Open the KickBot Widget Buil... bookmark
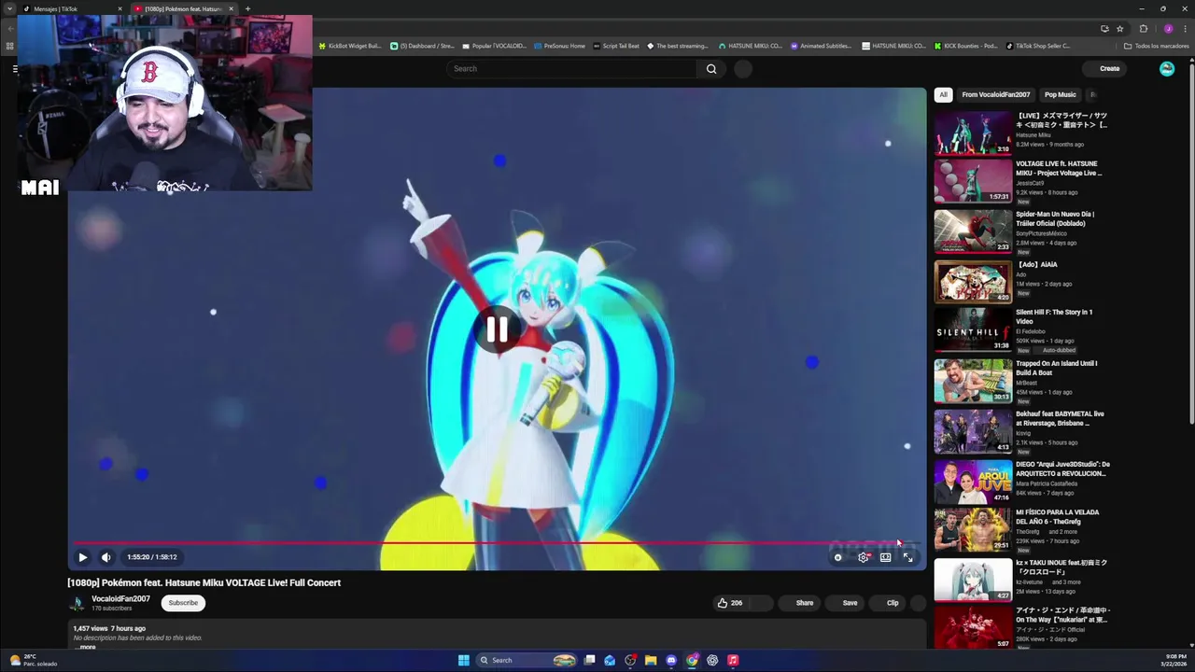Image resolution: width=1195 pixels, height=672 pixels. [350, 46]
